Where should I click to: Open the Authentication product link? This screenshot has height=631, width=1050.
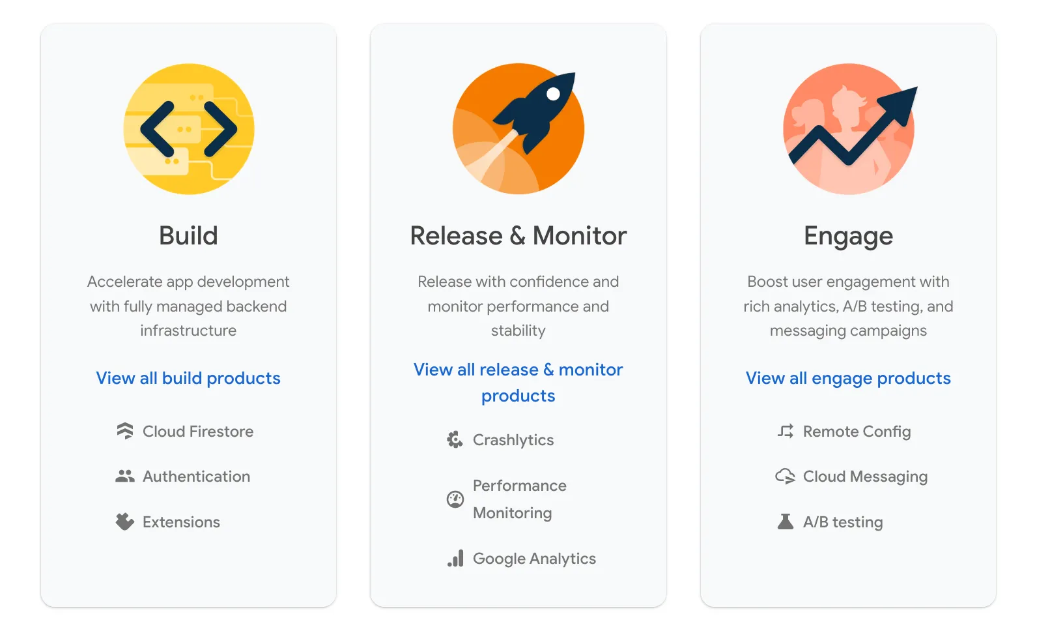tap(197, 477)
